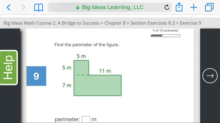Open the share sheet icon
Viewport: 220px width, 123px height.
179,7
